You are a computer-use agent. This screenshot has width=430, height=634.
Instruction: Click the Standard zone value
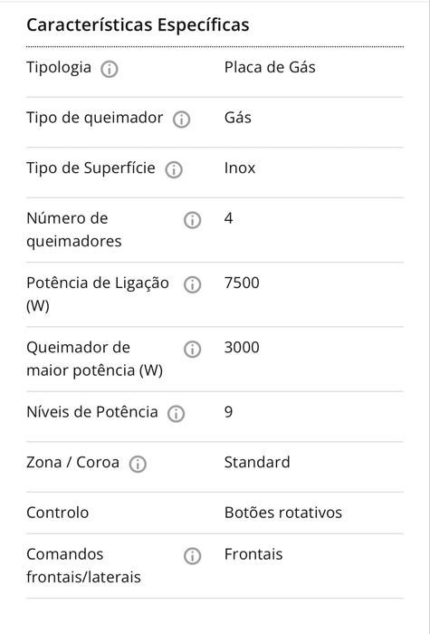tap(257, 462)
